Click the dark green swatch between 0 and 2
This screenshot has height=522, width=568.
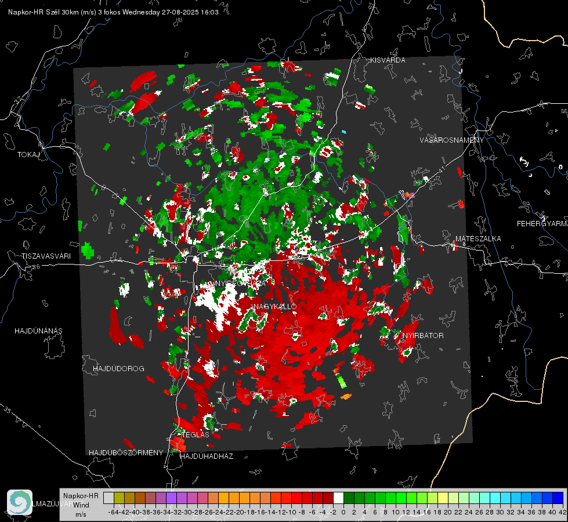(349, 498)
